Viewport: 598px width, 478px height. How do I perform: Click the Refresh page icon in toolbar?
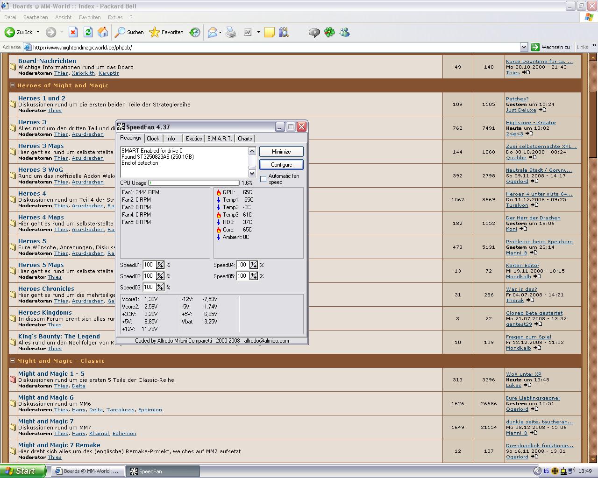tap(88, 32)
